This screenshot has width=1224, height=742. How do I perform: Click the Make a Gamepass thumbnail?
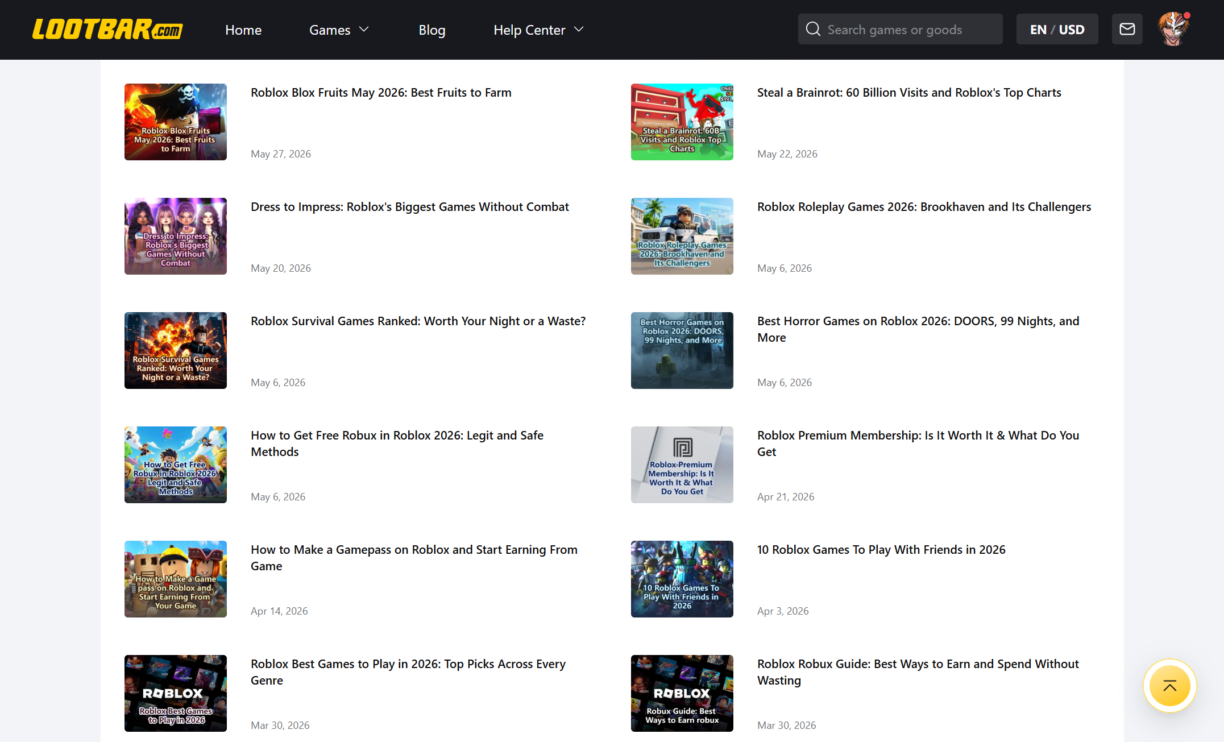click(176, 579)
